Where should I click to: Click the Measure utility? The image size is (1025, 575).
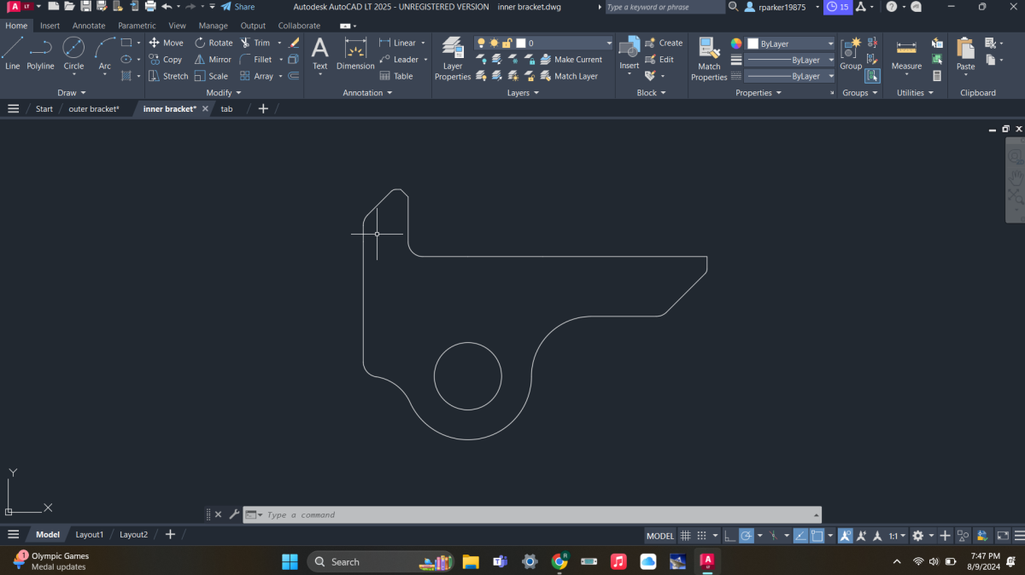point(906,53)
